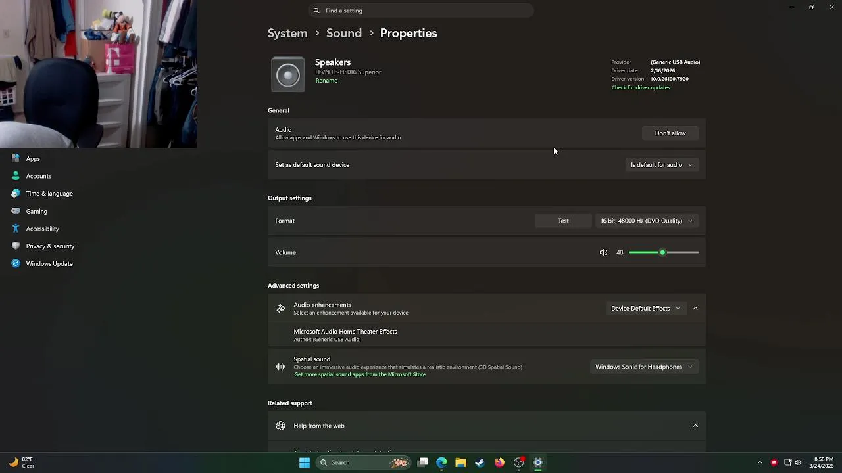Image resolution: width=842 pixels, height=473 pixels.
Task: Click the Accounts sidebar icon
Action: click(16, 176)
